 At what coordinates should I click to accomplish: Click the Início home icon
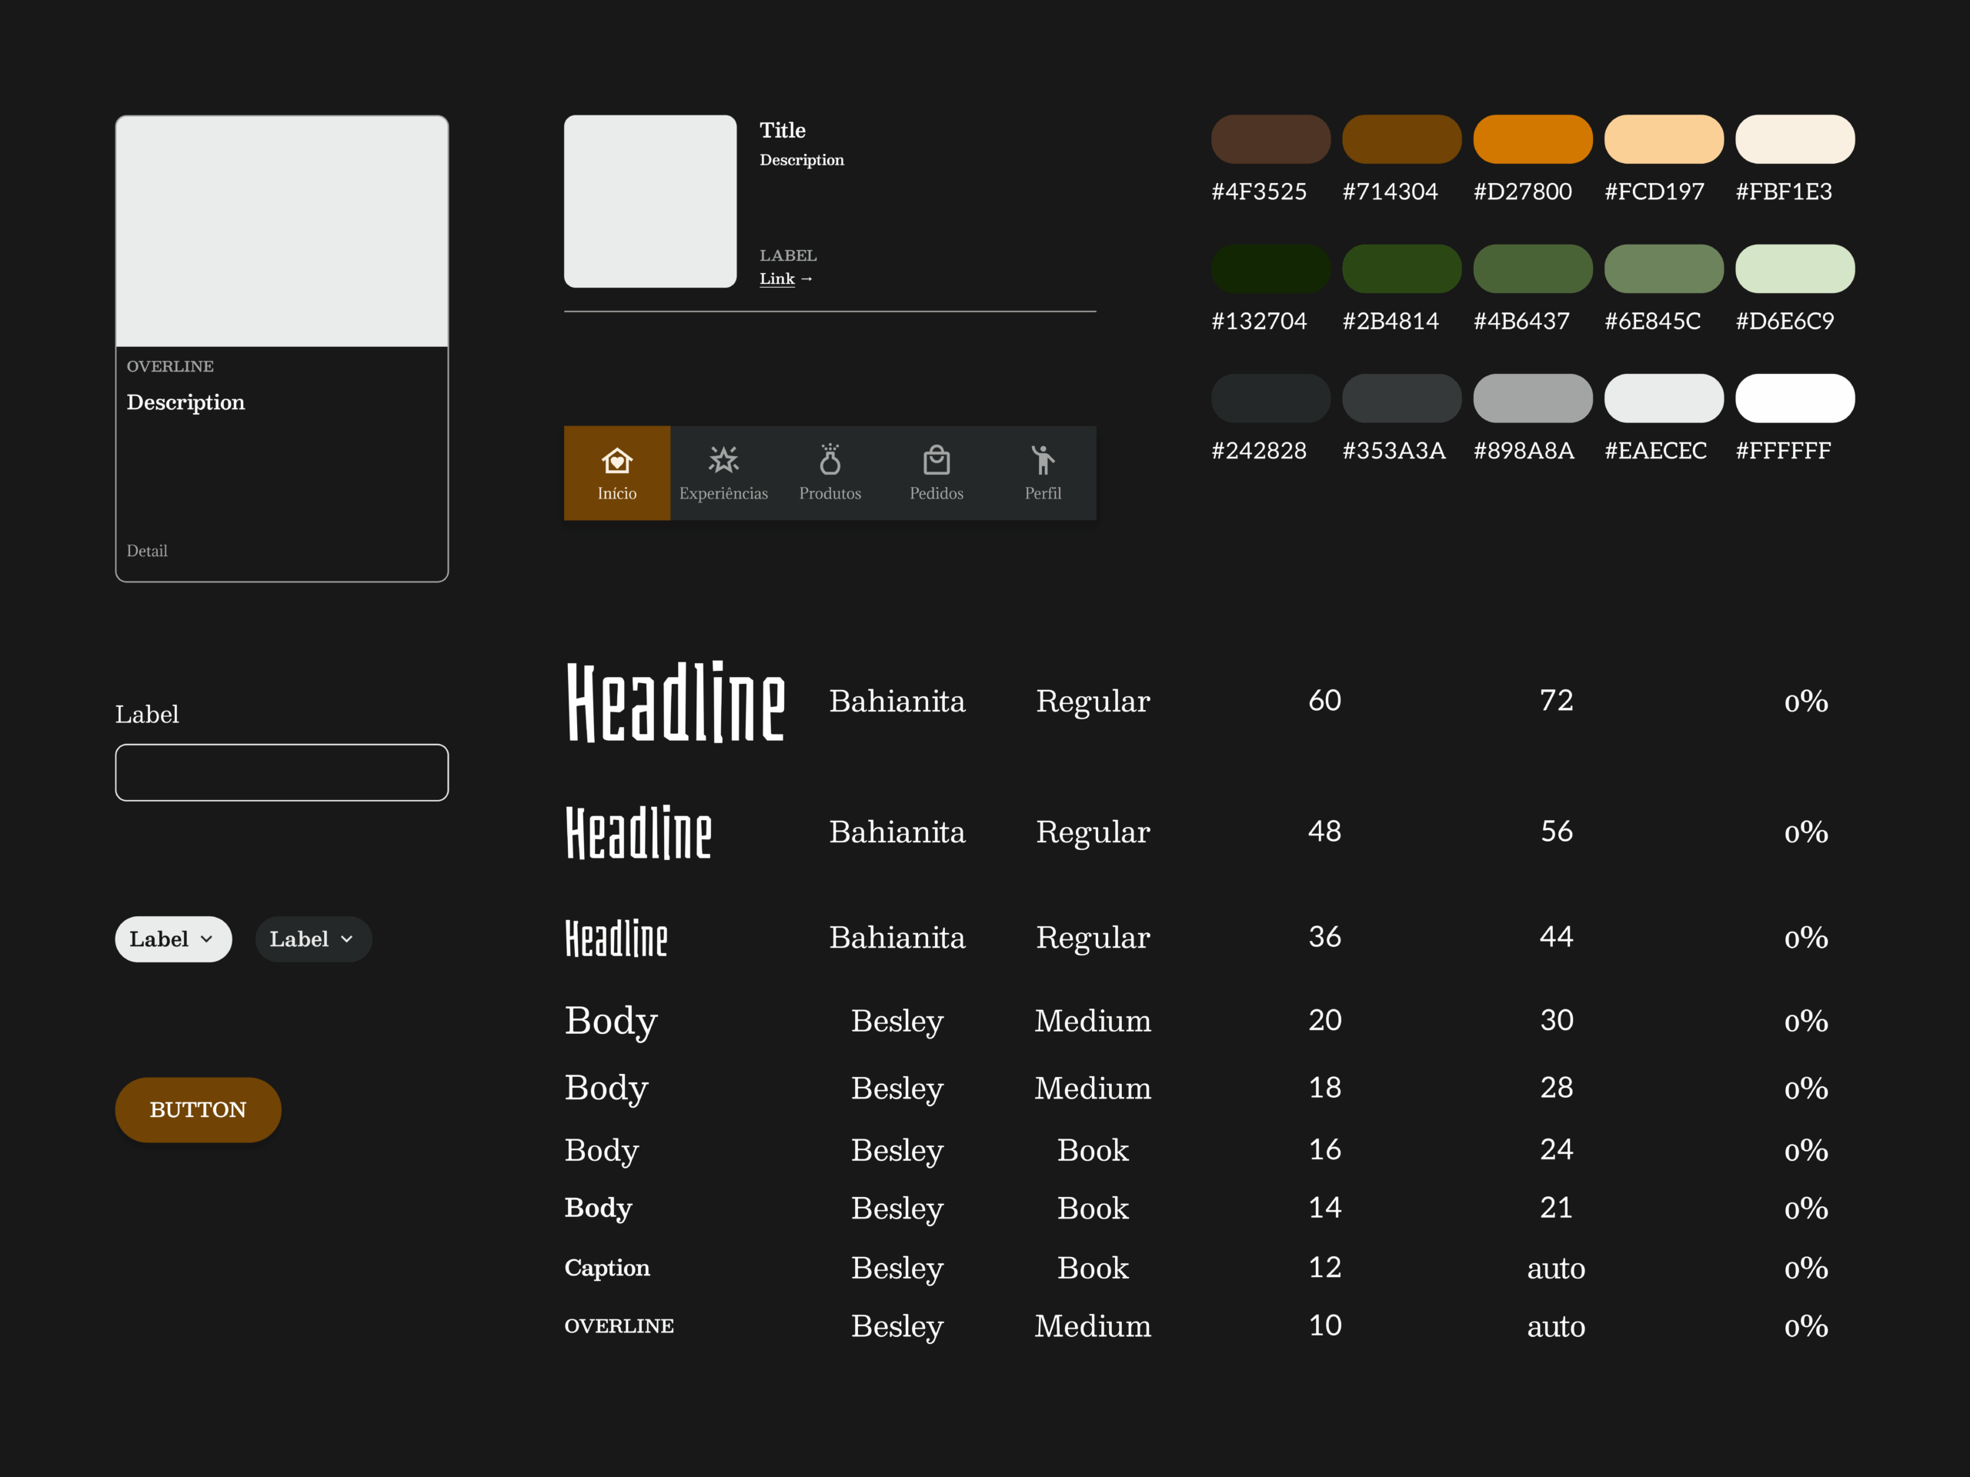pyautogui.click(x=616, y=460)
